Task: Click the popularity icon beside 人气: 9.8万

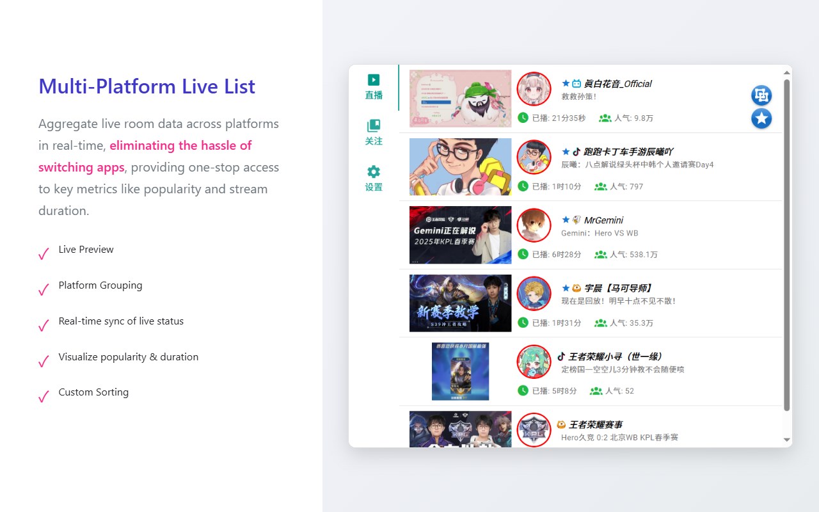Action: [x=605, y=118]
